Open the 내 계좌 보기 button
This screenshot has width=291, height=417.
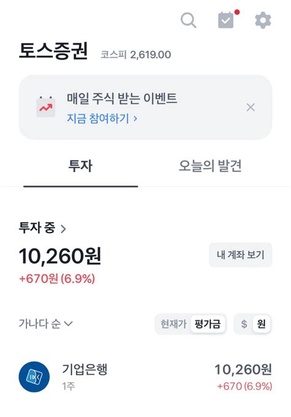click(x=241, y=255)
